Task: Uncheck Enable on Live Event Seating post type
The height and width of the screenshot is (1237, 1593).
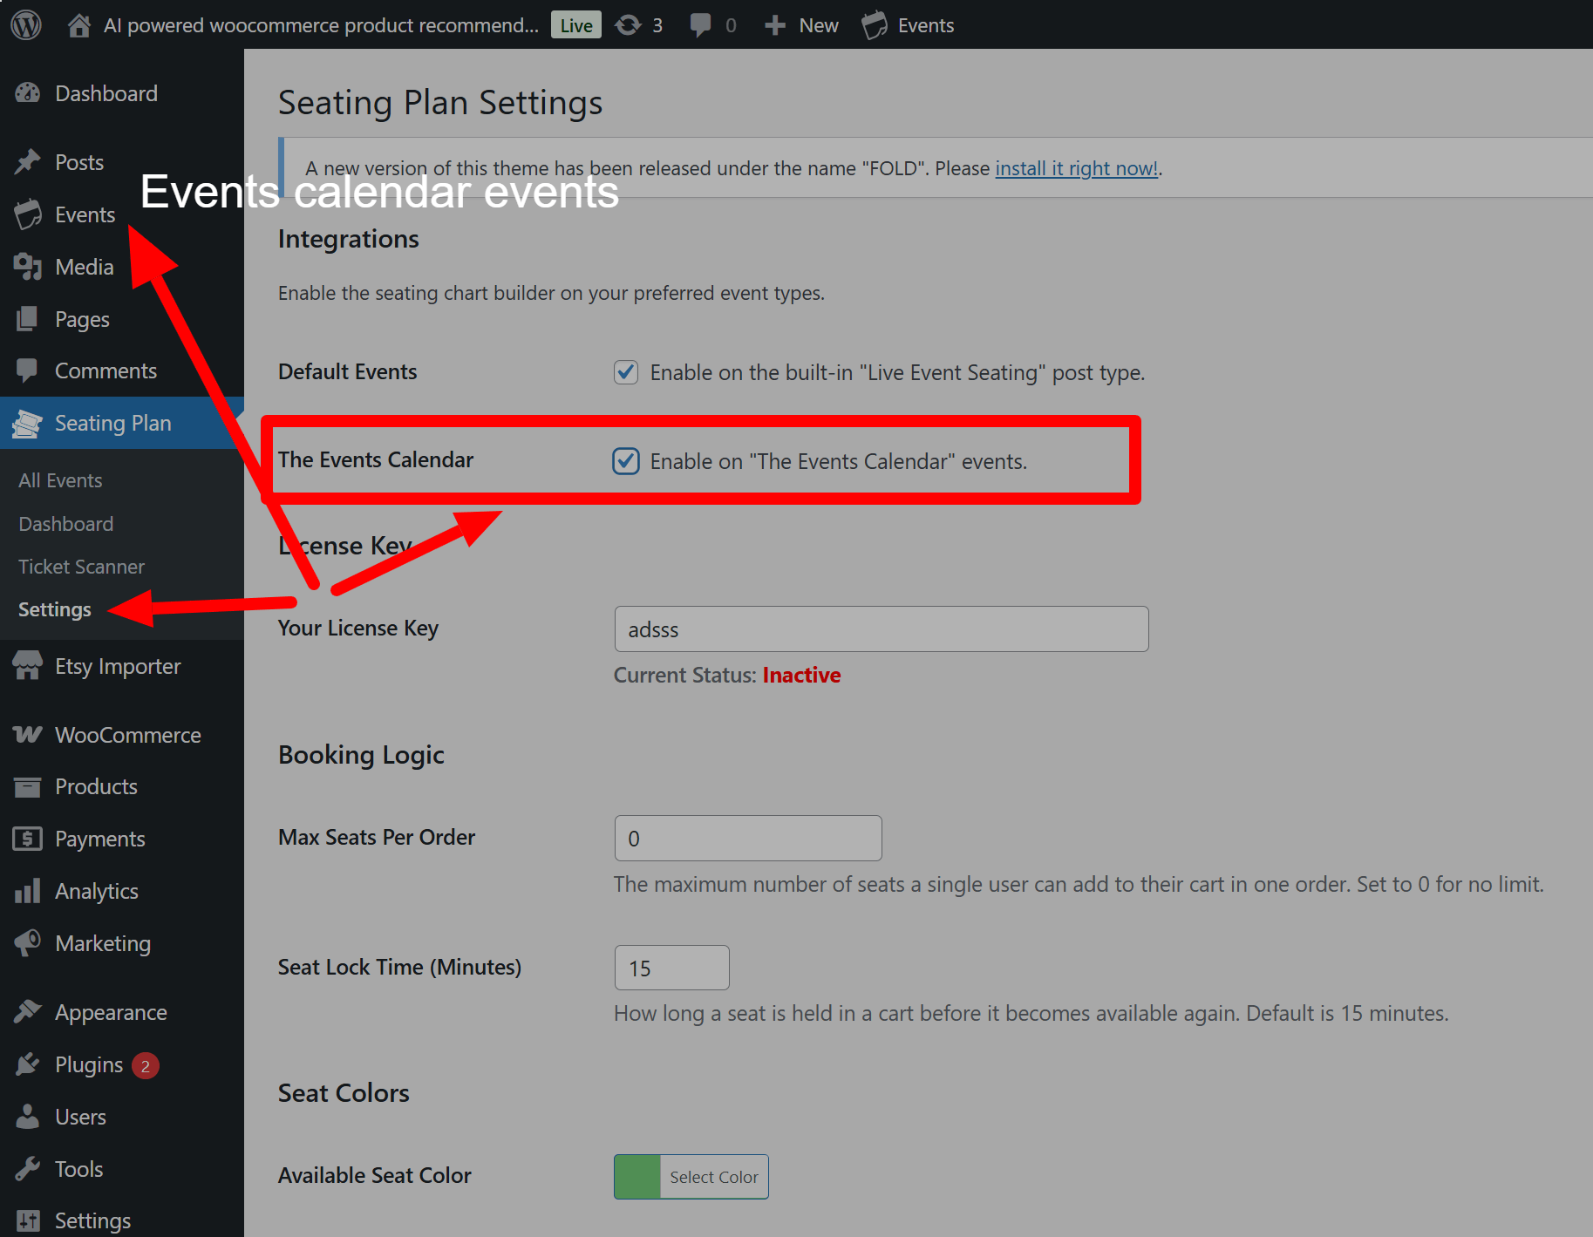Action: (625, 372)
